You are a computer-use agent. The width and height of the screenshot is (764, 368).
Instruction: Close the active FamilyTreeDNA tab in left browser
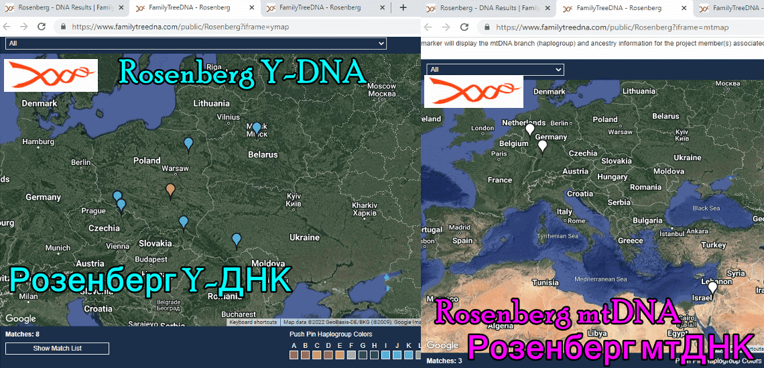click(251, 8)
